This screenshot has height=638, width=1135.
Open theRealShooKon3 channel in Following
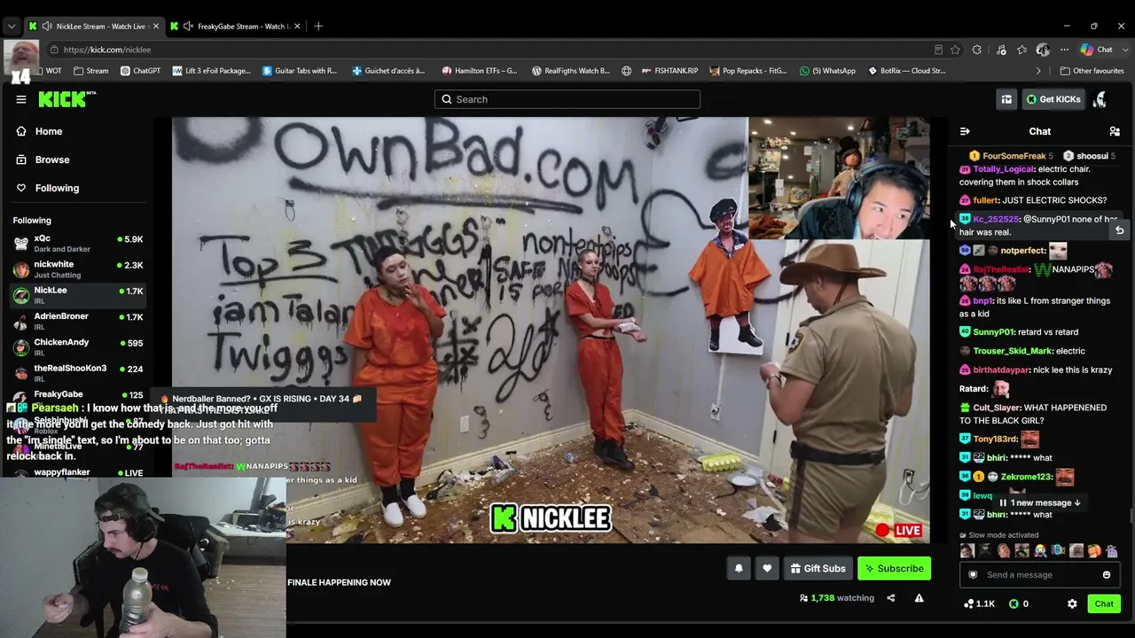(78, 373)
